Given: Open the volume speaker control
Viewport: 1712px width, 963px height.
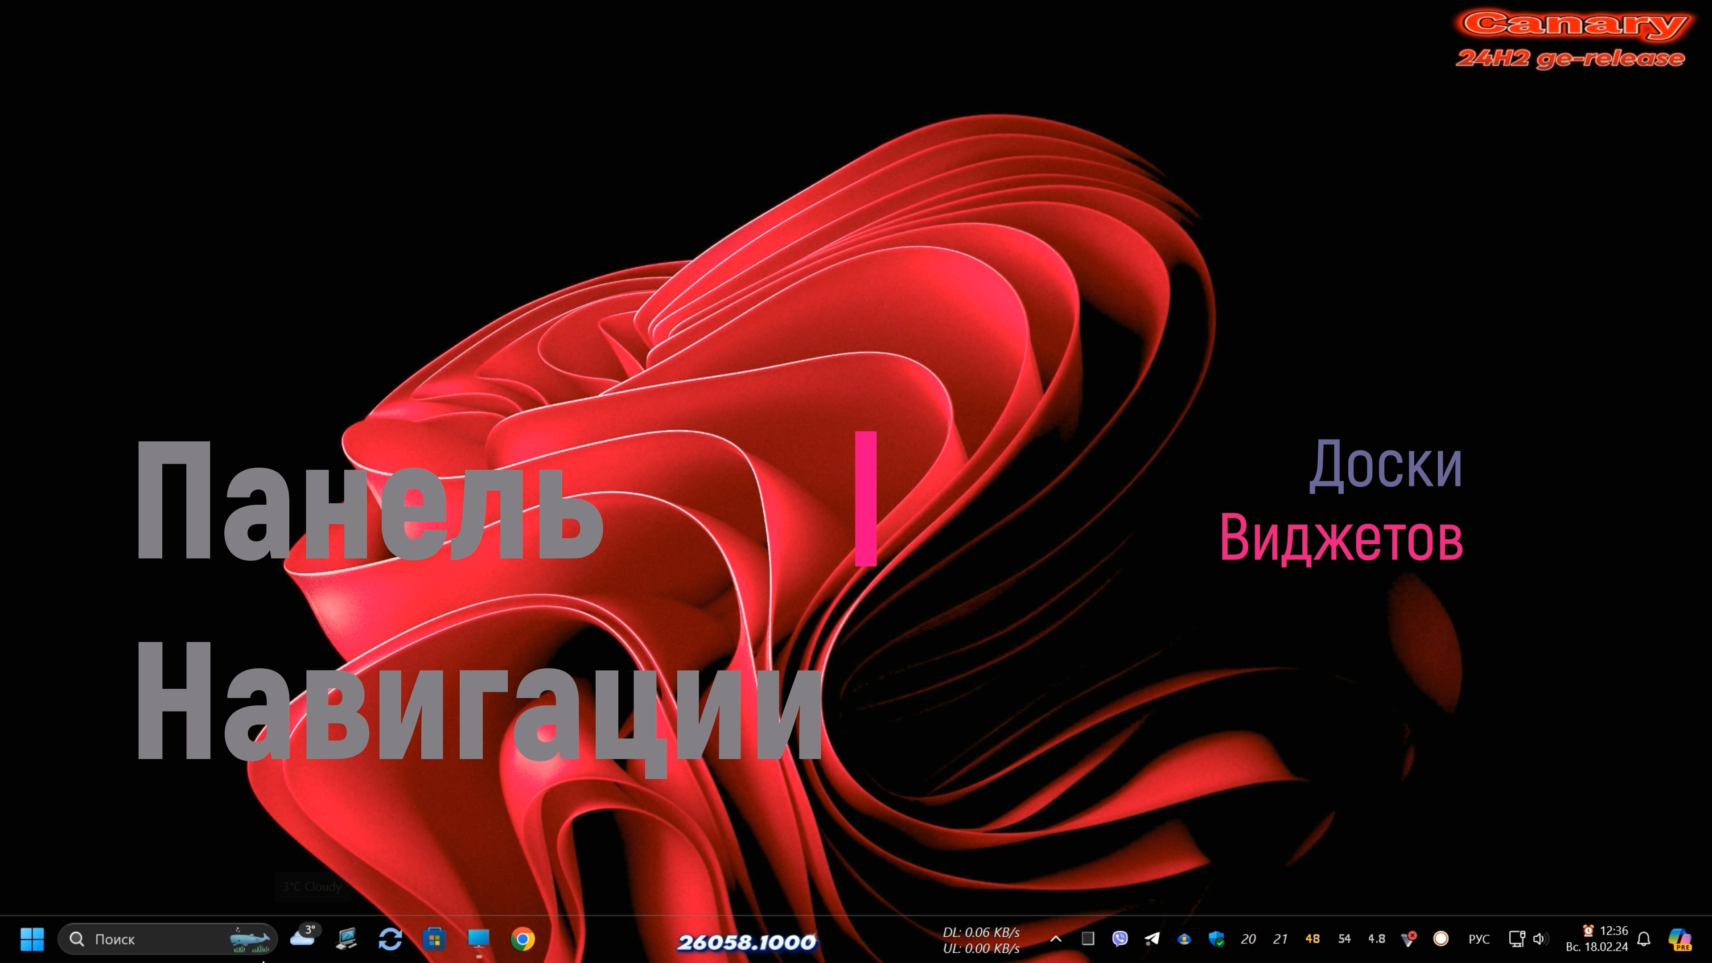Looking at the screenshot, I should [1539, 938].
